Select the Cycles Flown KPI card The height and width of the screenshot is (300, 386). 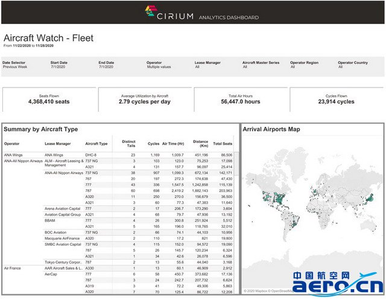pyautogui.click(x=337, y=99)
